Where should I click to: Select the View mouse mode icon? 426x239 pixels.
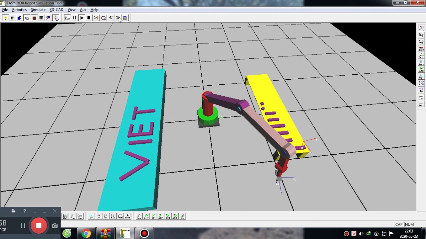point(421,28)
